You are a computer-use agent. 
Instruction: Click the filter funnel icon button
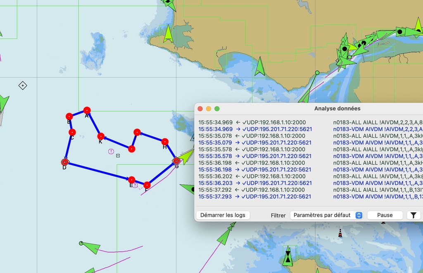[413, 215]
